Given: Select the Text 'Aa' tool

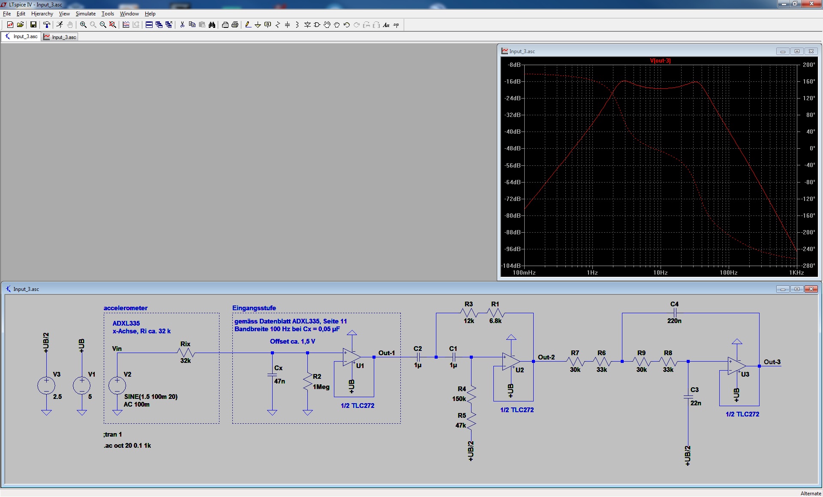Looking at the screenshot, I should [386, 25].
